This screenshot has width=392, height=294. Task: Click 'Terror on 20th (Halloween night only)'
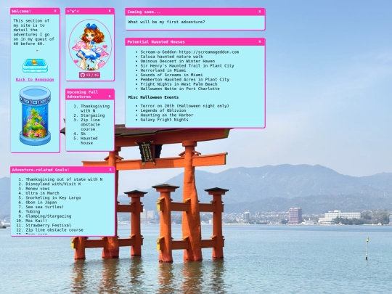click(x=185, y=106)
